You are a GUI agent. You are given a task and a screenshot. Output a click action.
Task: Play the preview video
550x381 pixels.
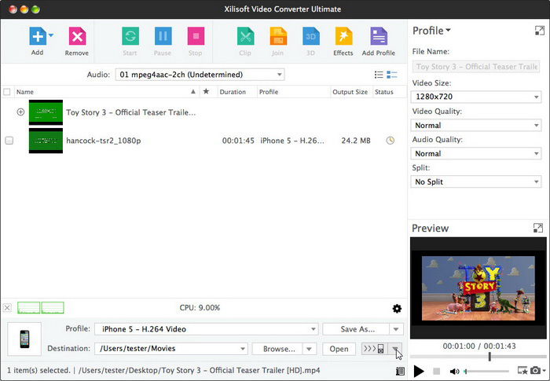click(419, 371)
